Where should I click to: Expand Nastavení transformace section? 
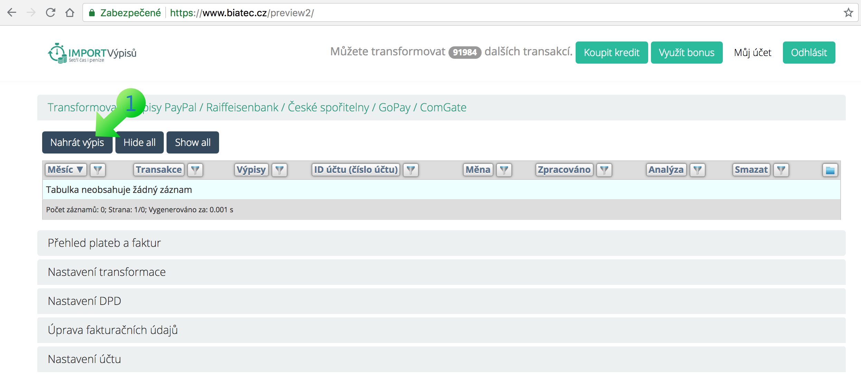[107, 272]
